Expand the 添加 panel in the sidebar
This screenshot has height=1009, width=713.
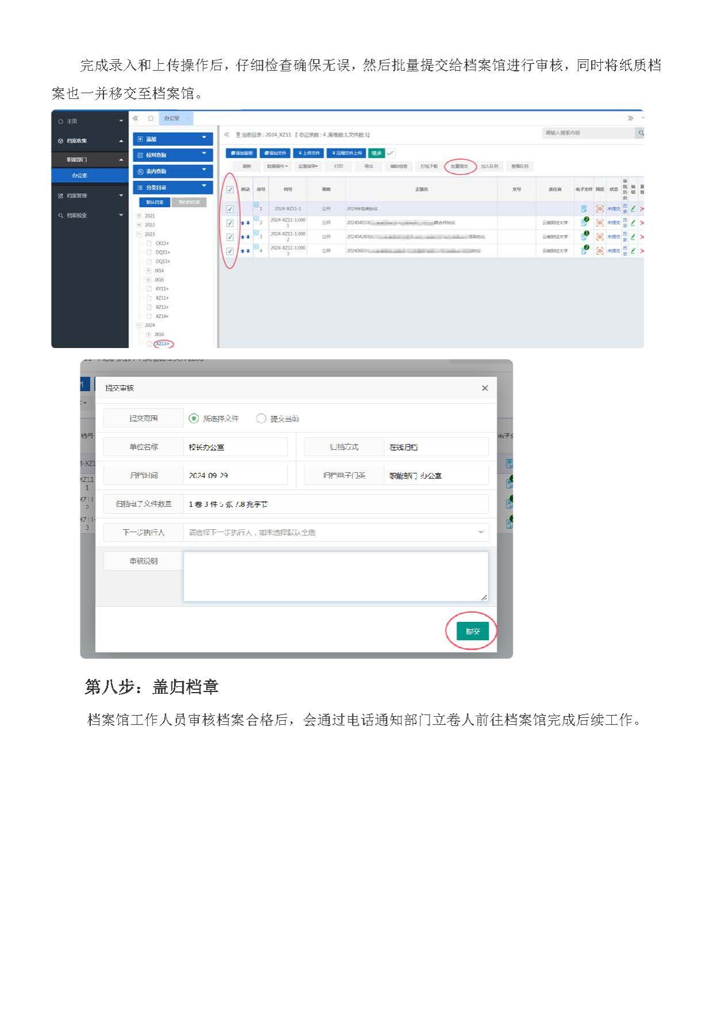coord(172,139)
